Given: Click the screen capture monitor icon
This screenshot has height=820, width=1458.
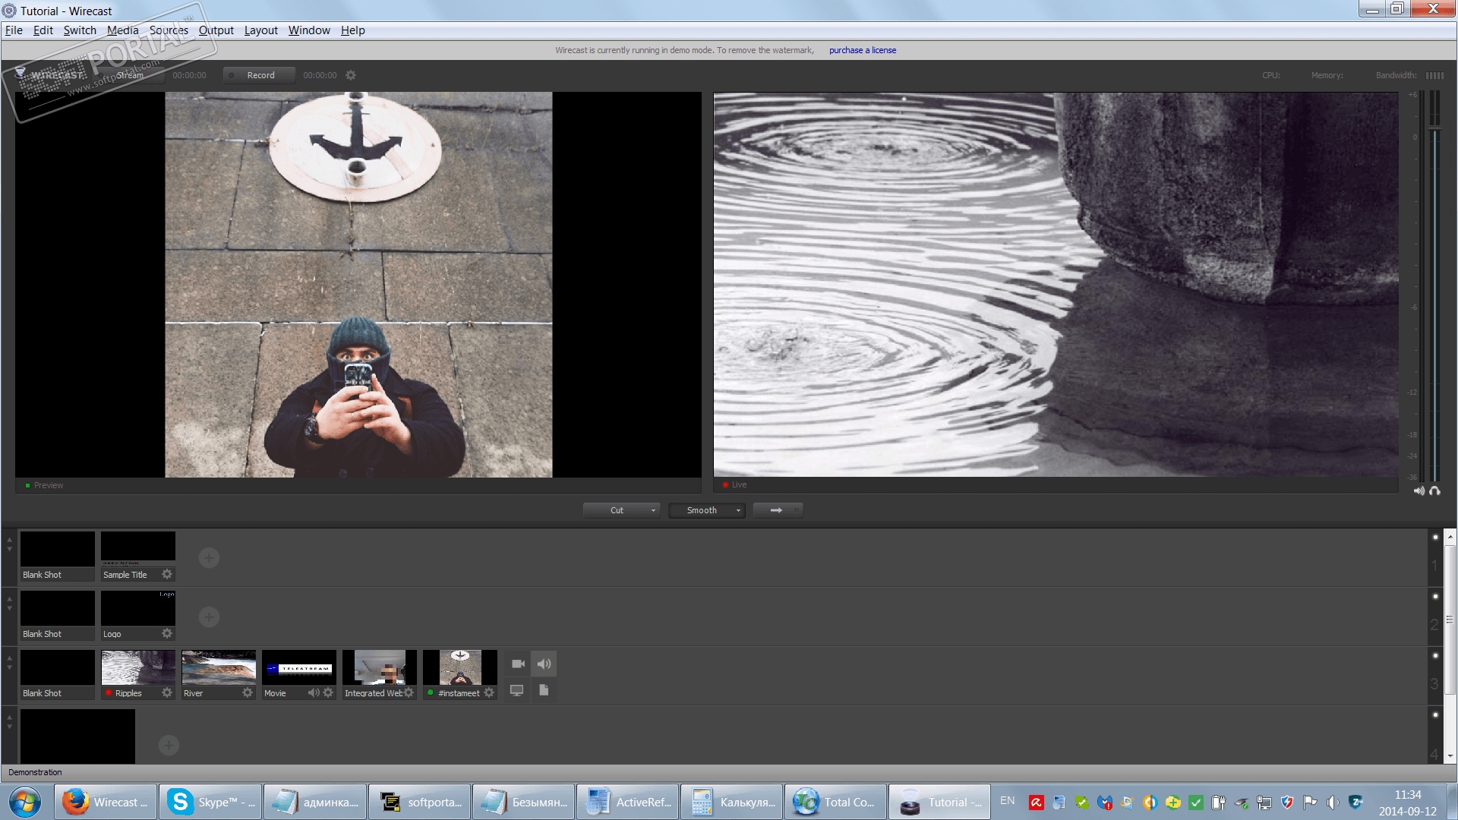Looking at the screenshot, I should pyautogui.click(x=516, y=690).
